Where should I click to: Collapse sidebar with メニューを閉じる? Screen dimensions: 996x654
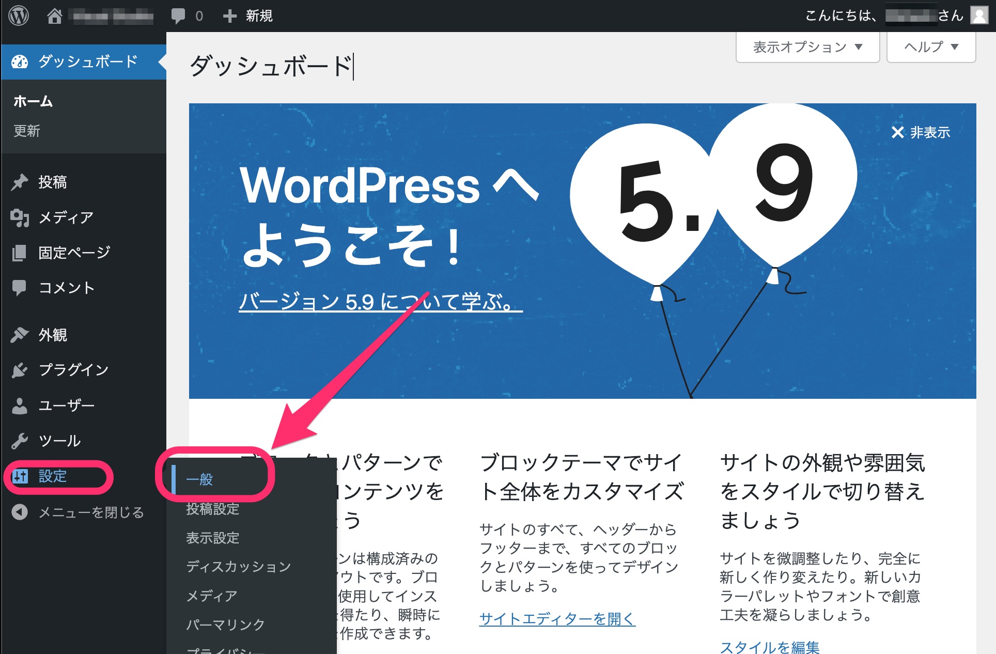tap(90, 512)
